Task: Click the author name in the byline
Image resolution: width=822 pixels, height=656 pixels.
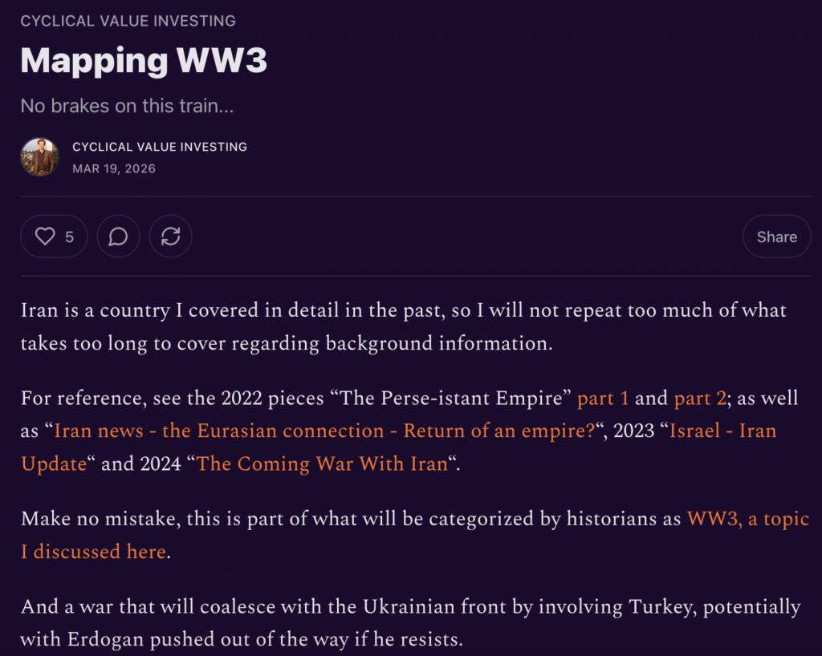Action: [x=159, y=147]
